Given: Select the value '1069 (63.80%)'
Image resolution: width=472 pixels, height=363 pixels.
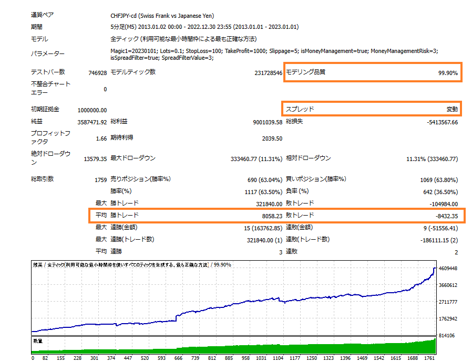Looking at the screenshot, I should click(x=439, y=180).
